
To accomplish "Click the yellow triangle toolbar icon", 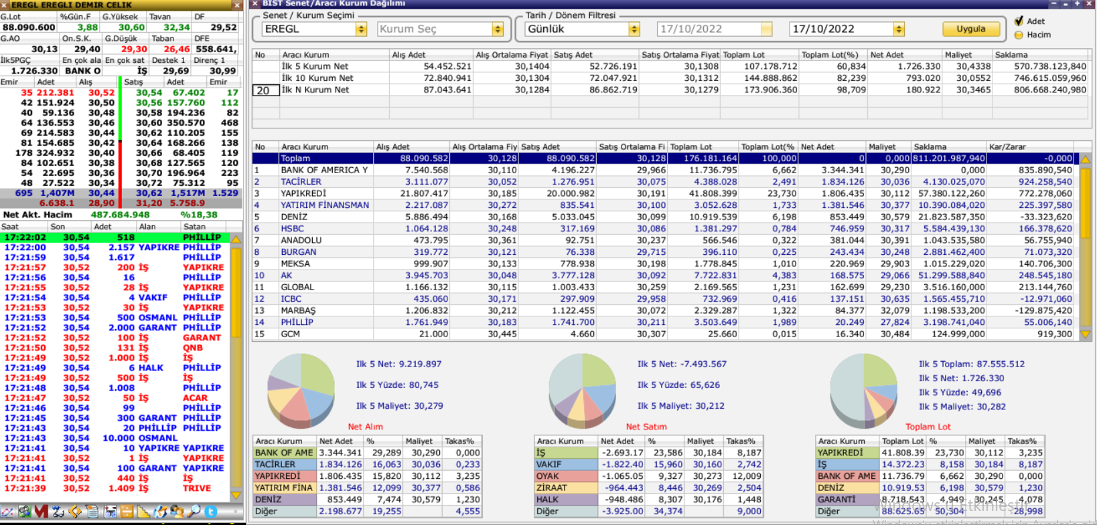I will click(x=143, y=512).
